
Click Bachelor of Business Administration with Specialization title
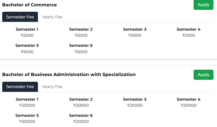tap(69, 75)
